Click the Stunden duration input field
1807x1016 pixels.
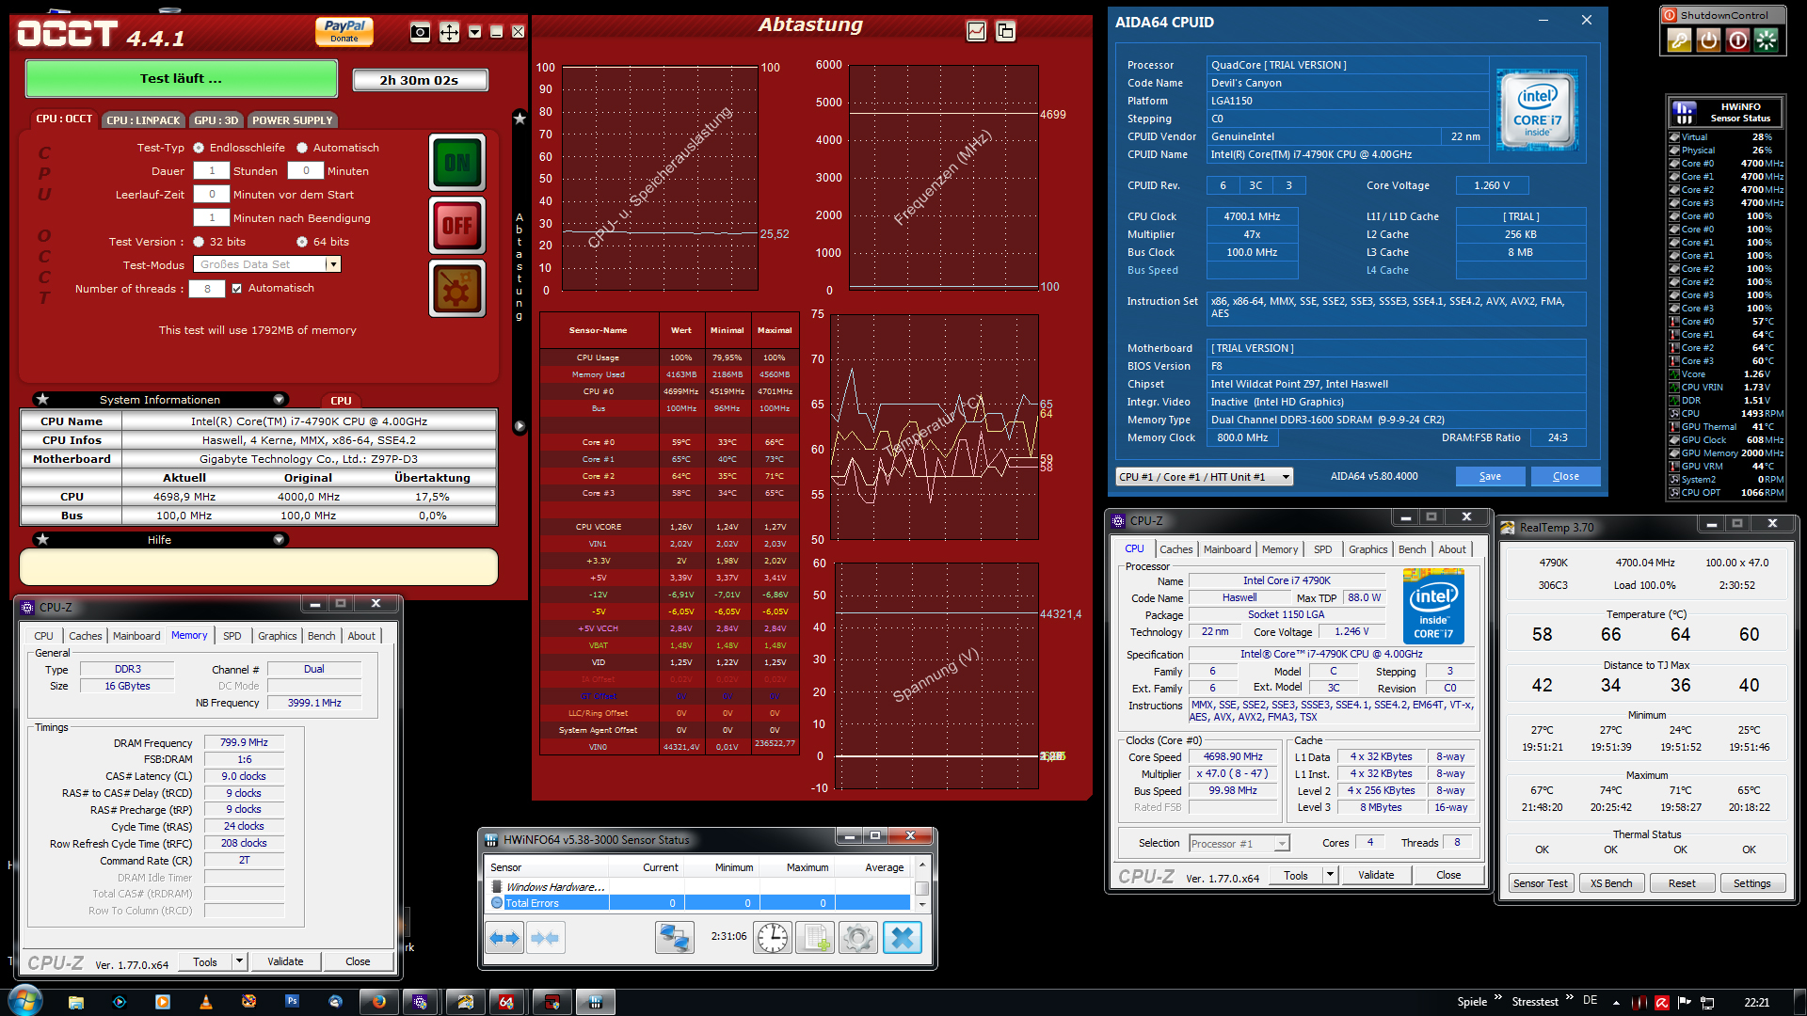pos(212,171)
